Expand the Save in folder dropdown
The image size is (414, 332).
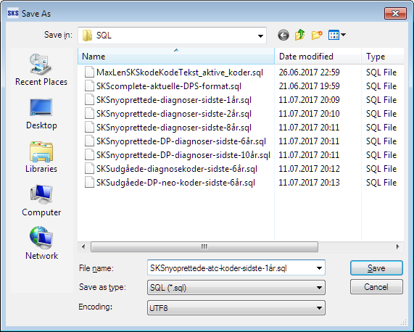pos(260,36)
